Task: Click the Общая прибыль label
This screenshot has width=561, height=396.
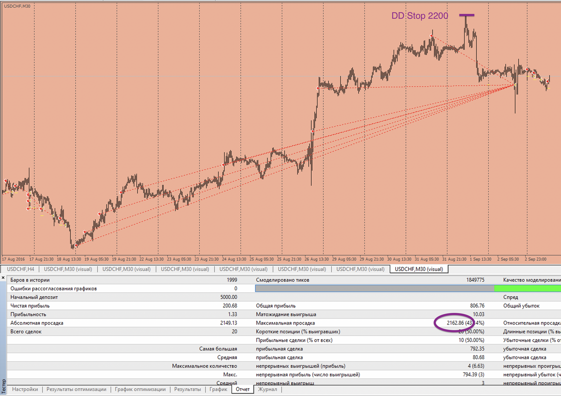Action: (277, 306)
